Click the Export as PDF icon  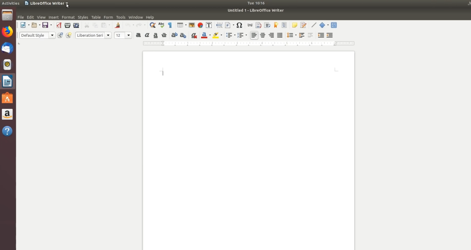click(59, 25)
